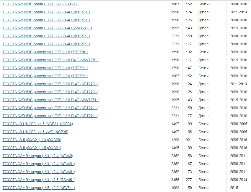Image resolution: width=251 pixels, height=192 pixels.
Task: Select years 2006-2016 in bB II QNC21 row
Action: coord(239,148)
